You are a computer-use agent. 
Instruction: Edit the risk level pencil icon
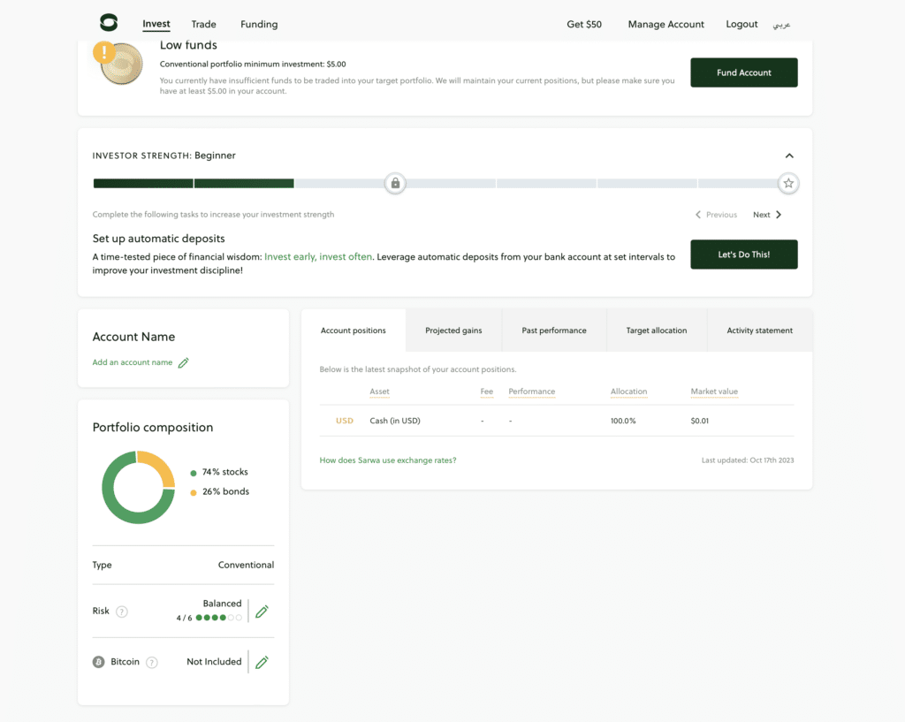(x=262, y=611)
